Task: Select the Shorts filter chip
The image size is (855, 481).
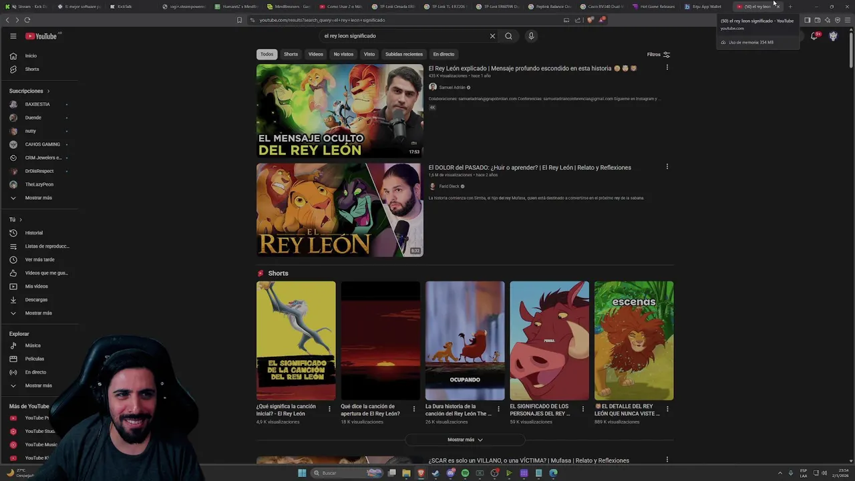Action: 291,54
